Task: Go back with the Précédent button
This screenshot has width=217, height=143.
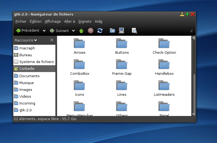Action: point(28,31)
